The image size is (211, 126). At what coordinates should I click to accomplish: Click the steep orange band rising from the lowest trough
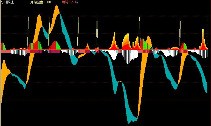pyautogui.click(x=141, y=82)
